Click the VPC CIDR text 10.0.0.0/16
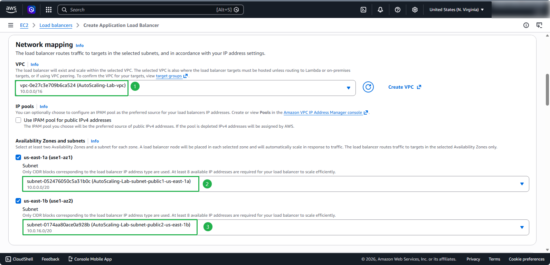This screenshot has width=550, height=265. coord(31,91)
